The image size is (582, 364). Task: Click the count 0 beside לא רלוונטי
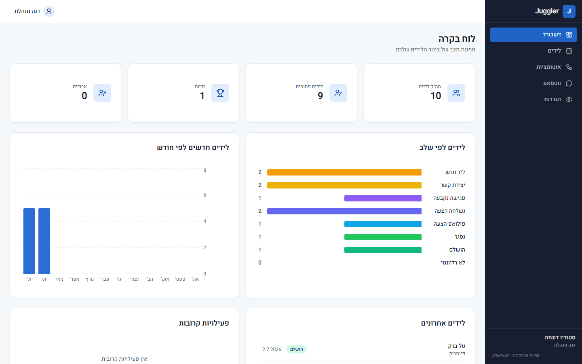click(260, 263)
